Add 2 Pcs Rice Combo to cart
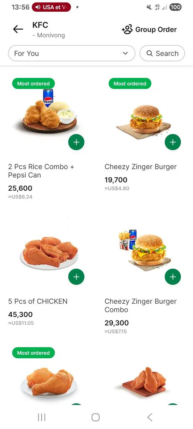This screenshot has height=429, width=193. [76, 142]
